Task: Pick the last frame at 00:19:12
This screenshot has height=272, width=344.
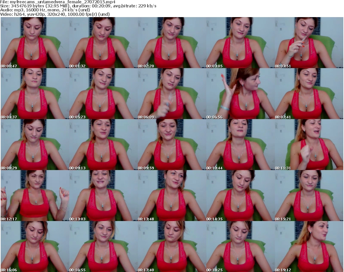Action: (309, 247)
